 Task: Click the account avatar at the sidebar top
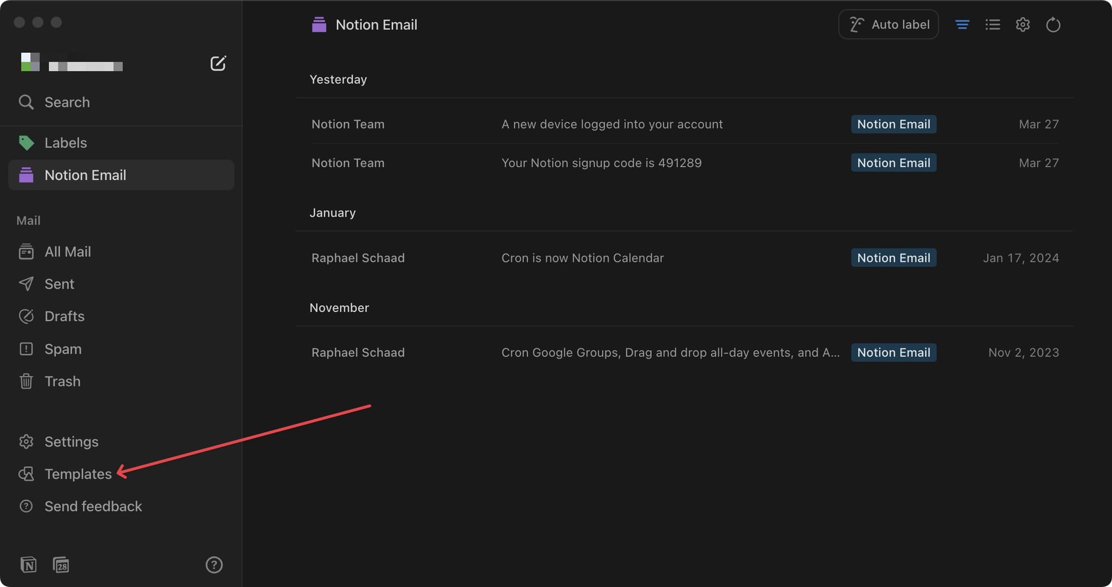coord(30,62)
